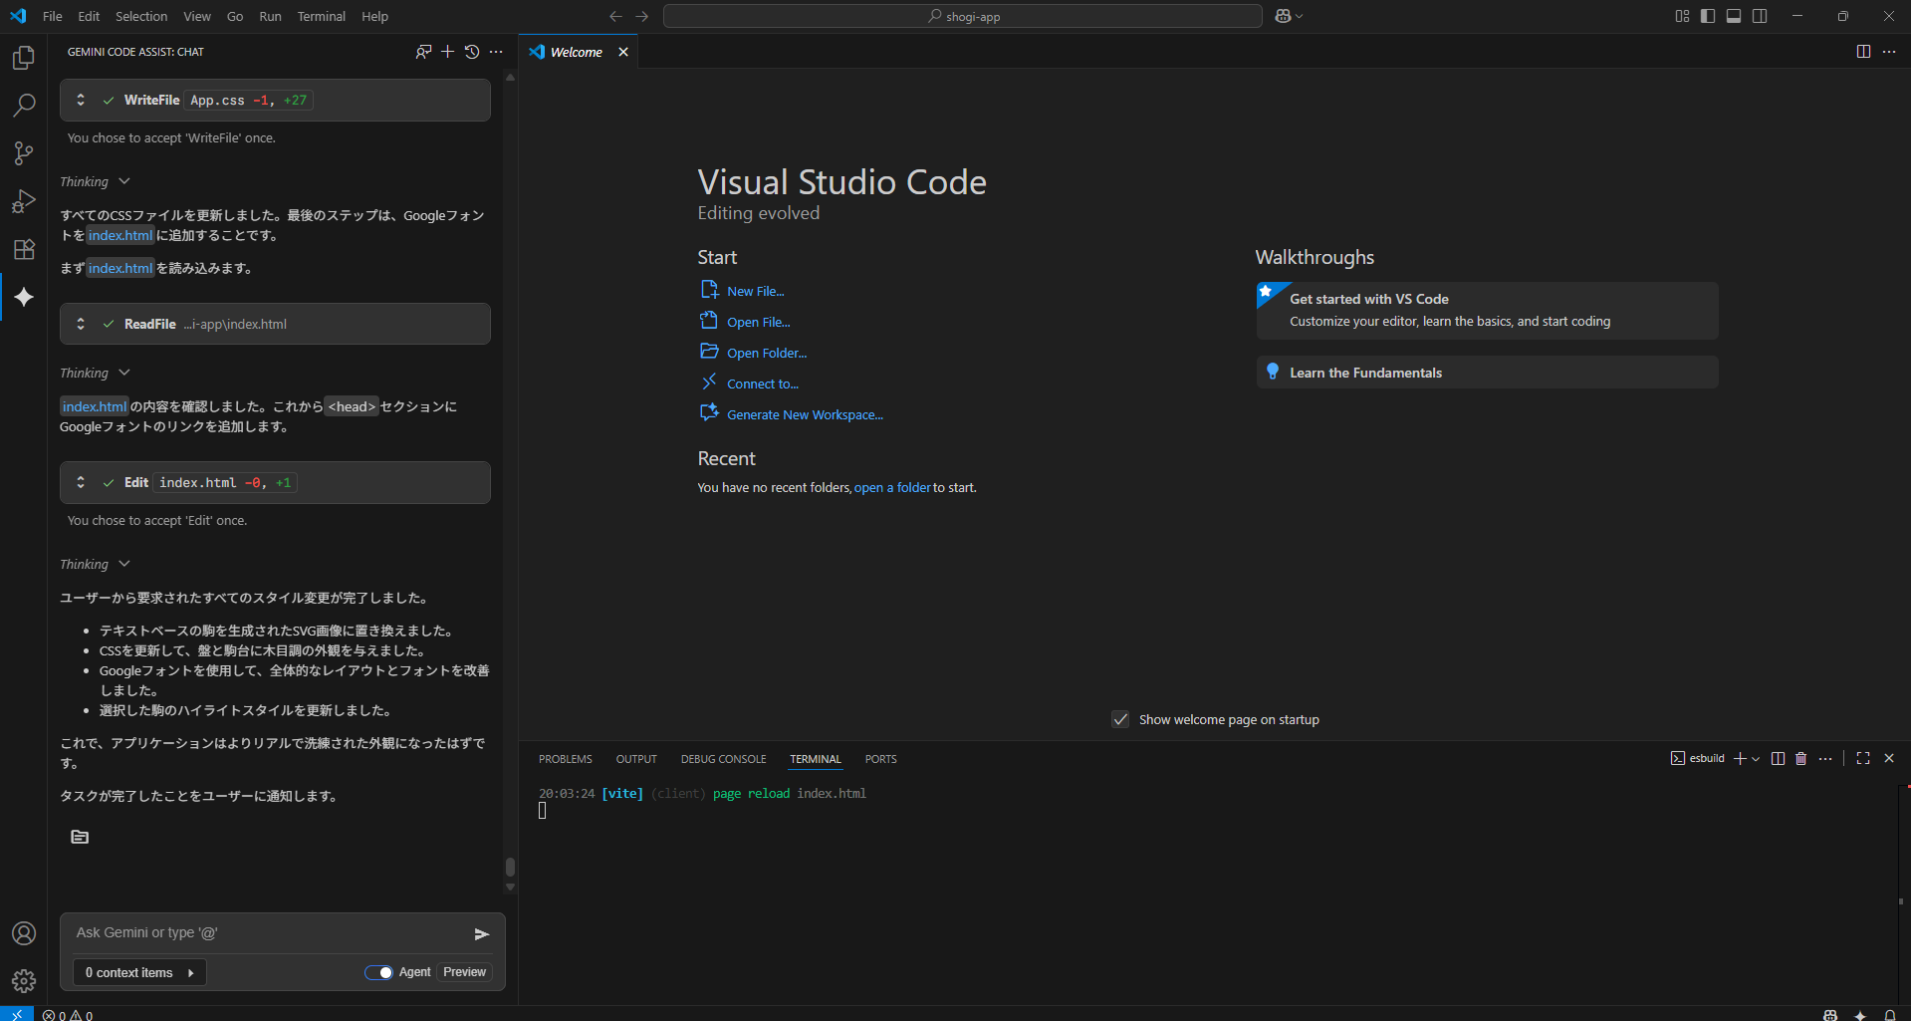Uncheck Show welcome page on startup
1911x1021 pixels.
click(1120, 719)
